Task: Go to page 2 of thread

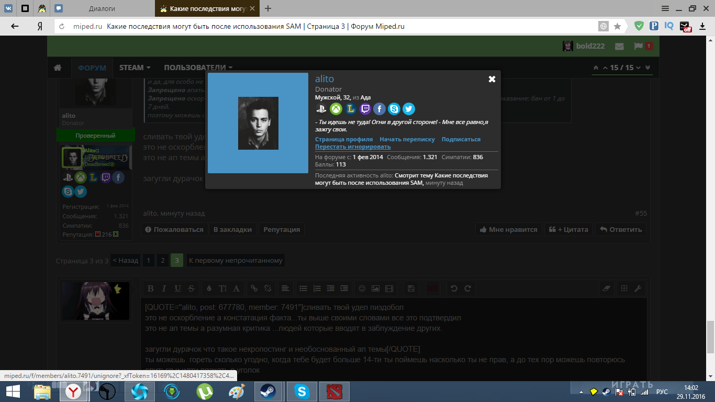Action: tap(163, 260)
